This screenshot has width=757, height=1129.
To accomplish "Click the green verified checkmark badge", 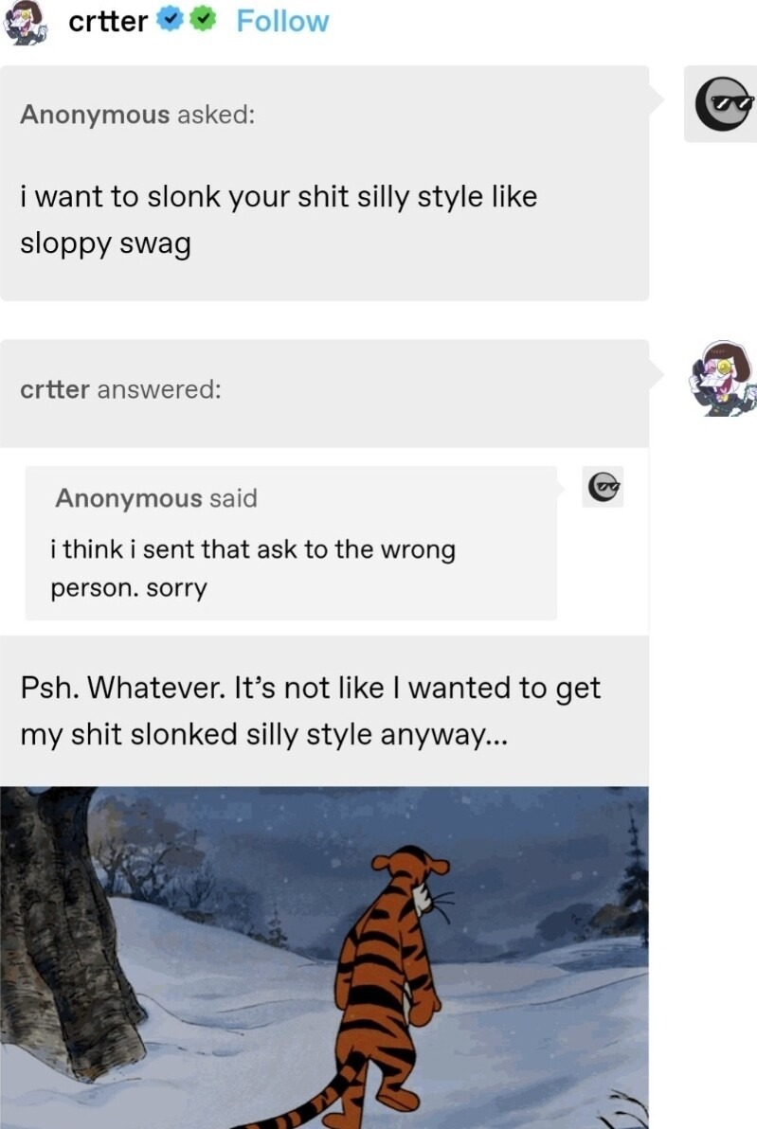I will tap(203, 19).
